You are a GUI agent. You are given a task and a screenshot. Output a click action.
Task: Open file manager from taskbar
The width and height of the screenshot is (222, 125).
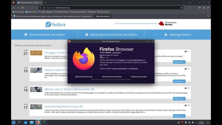tap(32, 123)
